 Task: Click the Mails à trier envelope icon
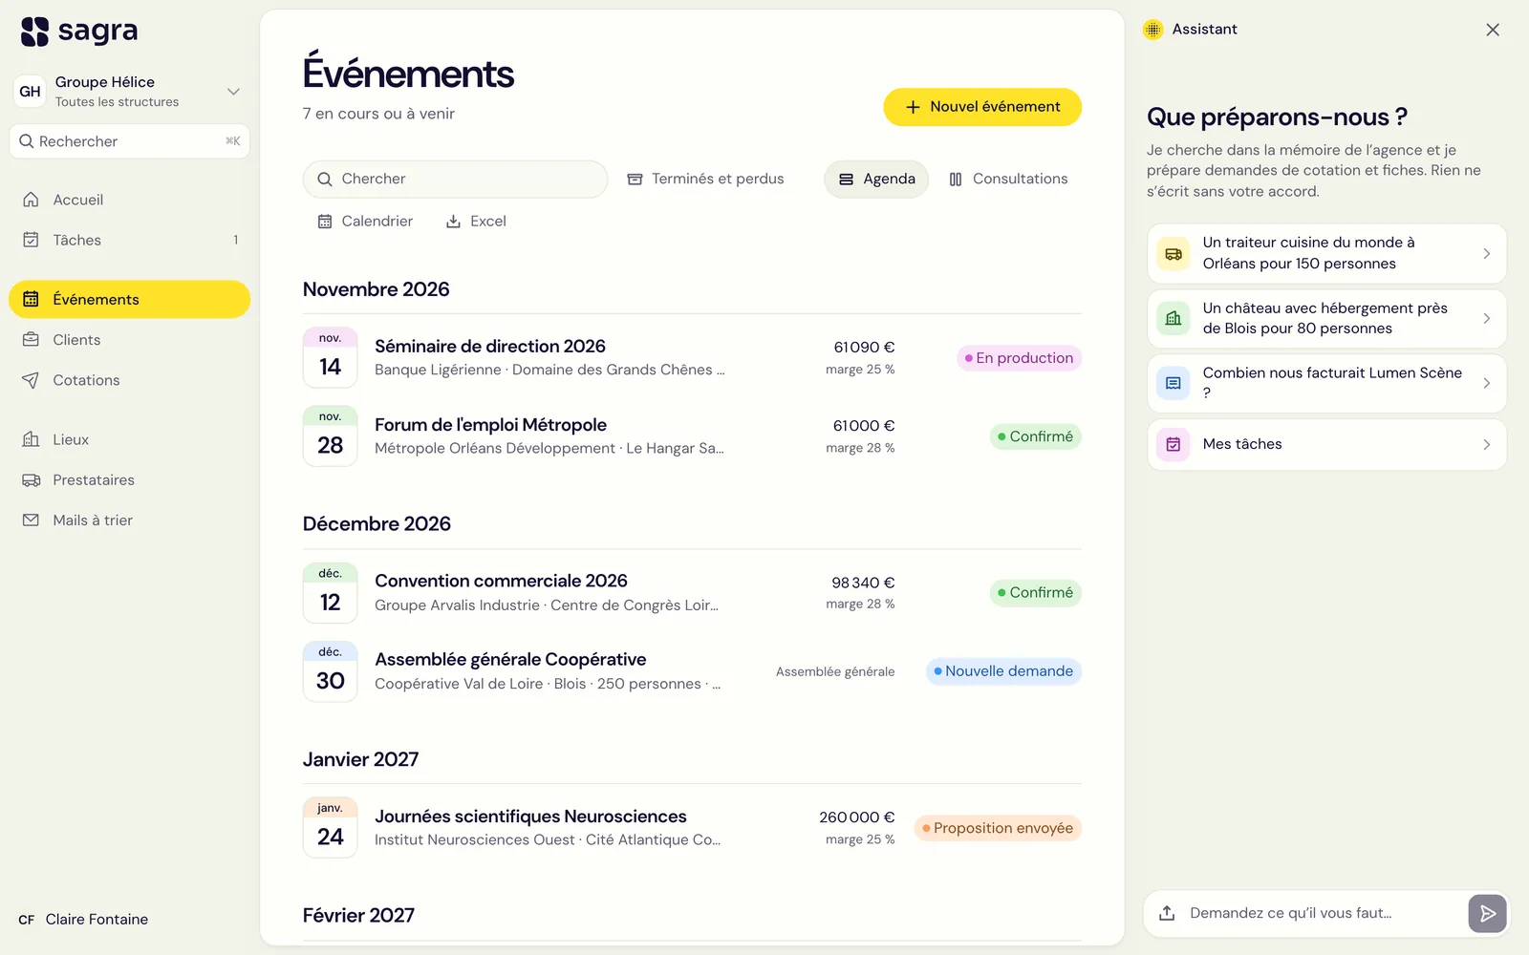[x=31, y=520]
